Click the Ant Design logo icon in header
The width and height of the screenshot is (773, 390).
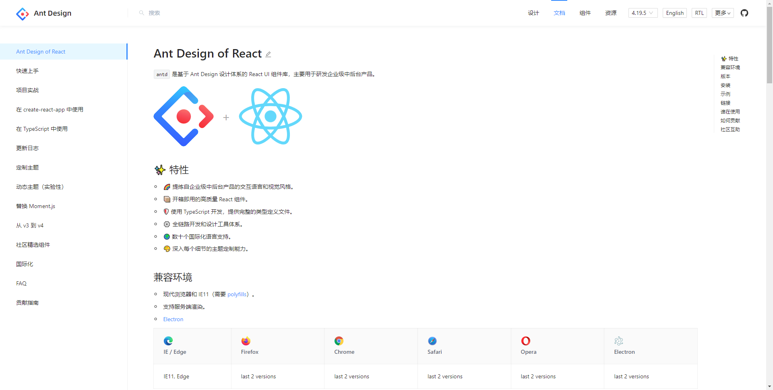pos(23,14)
